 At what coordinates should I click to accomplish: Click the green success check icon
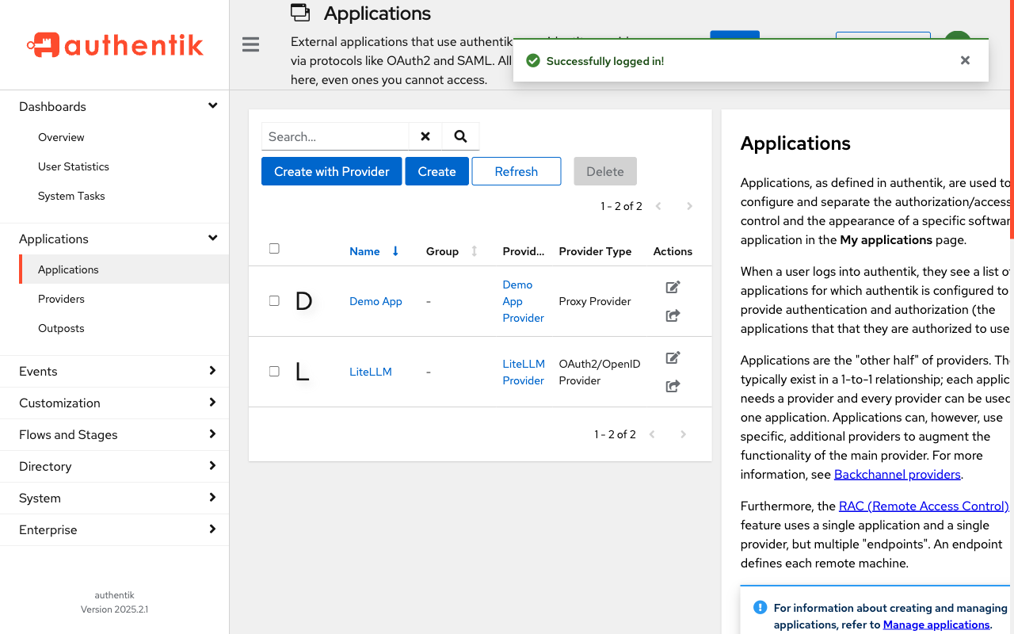pyautogui.click(x=533, y=61)
